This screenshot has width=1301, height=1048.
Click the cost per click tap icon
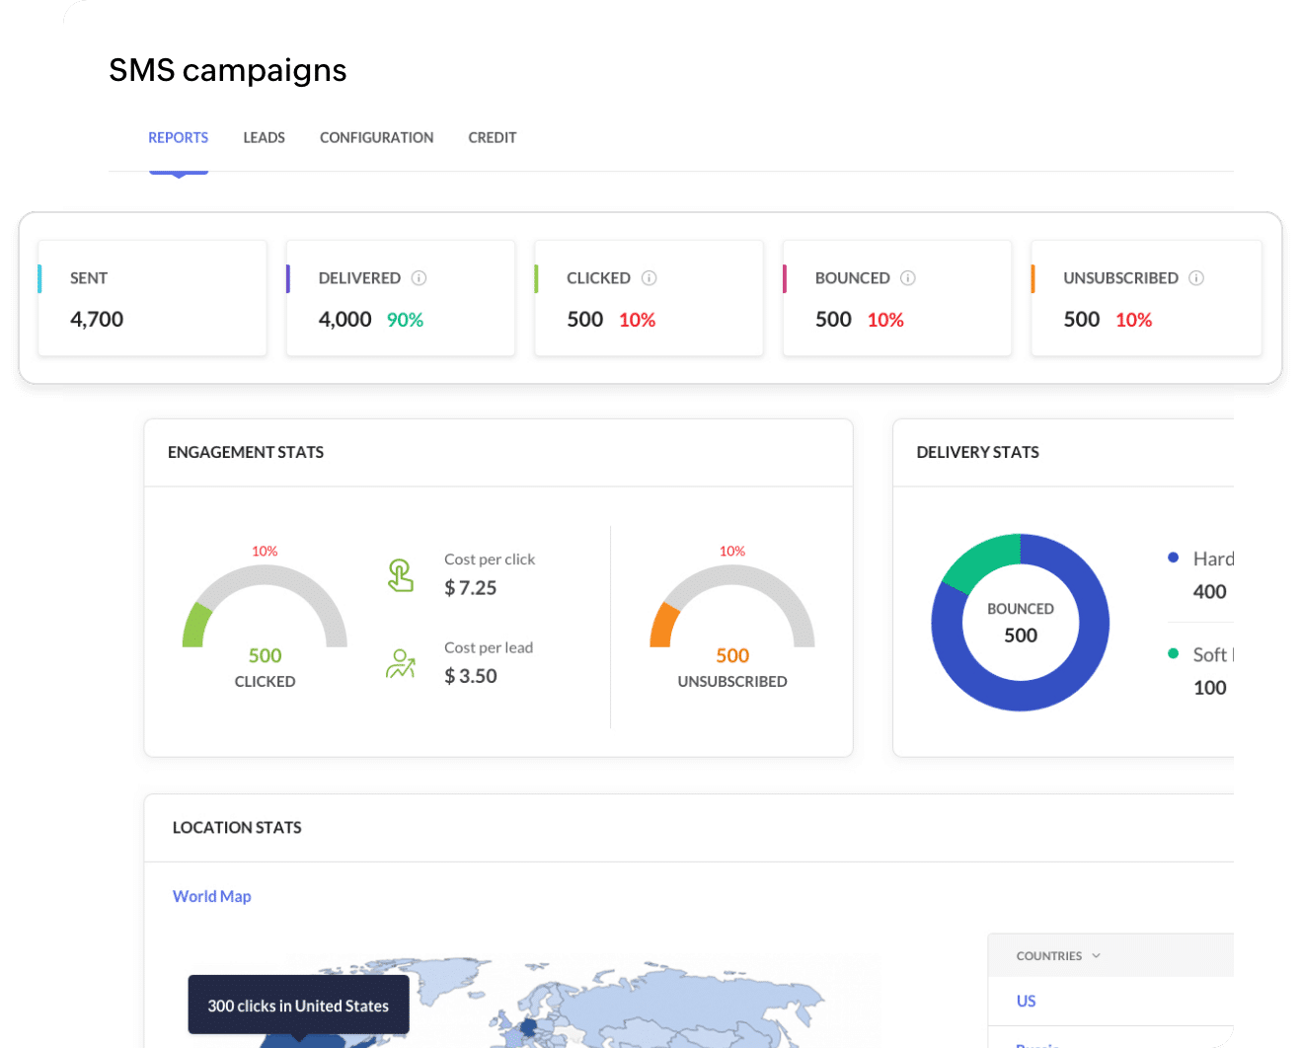tap(400, 573)
